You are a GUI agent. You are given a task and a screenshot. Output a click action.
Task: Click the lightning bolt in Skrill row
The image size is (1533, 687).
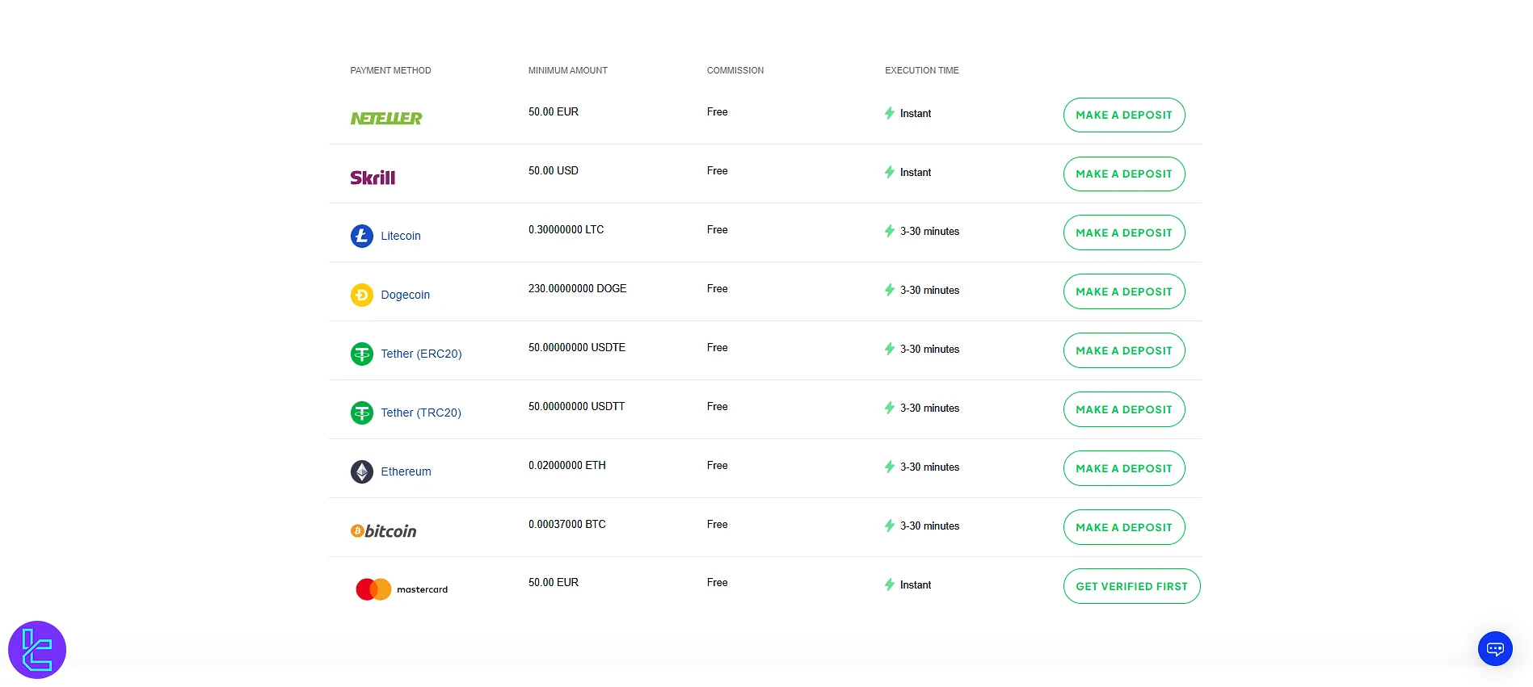tap(890, 172)
